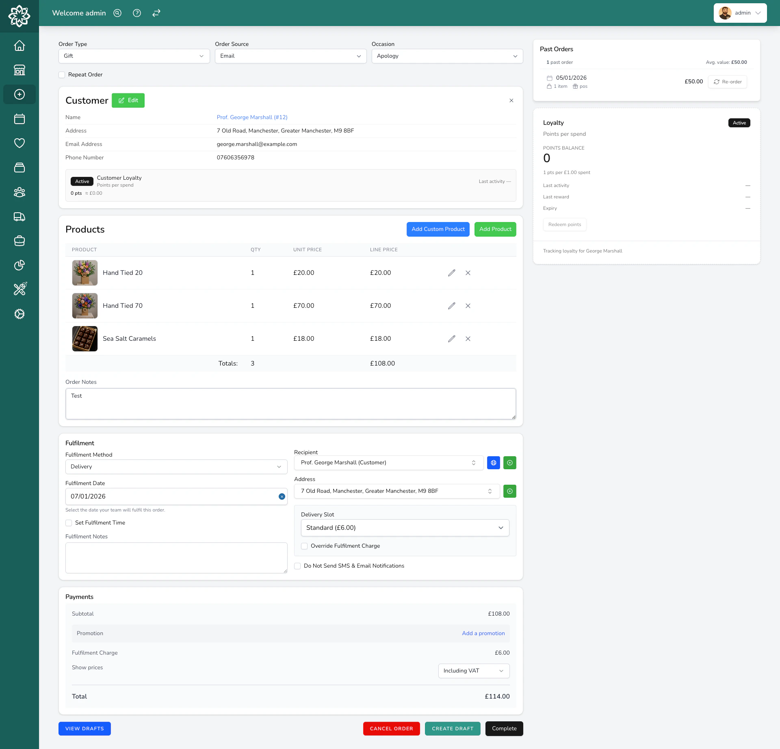The image size is (780, 749).
Task: Open the heart favourites sidebar icon
Action: 19,143
